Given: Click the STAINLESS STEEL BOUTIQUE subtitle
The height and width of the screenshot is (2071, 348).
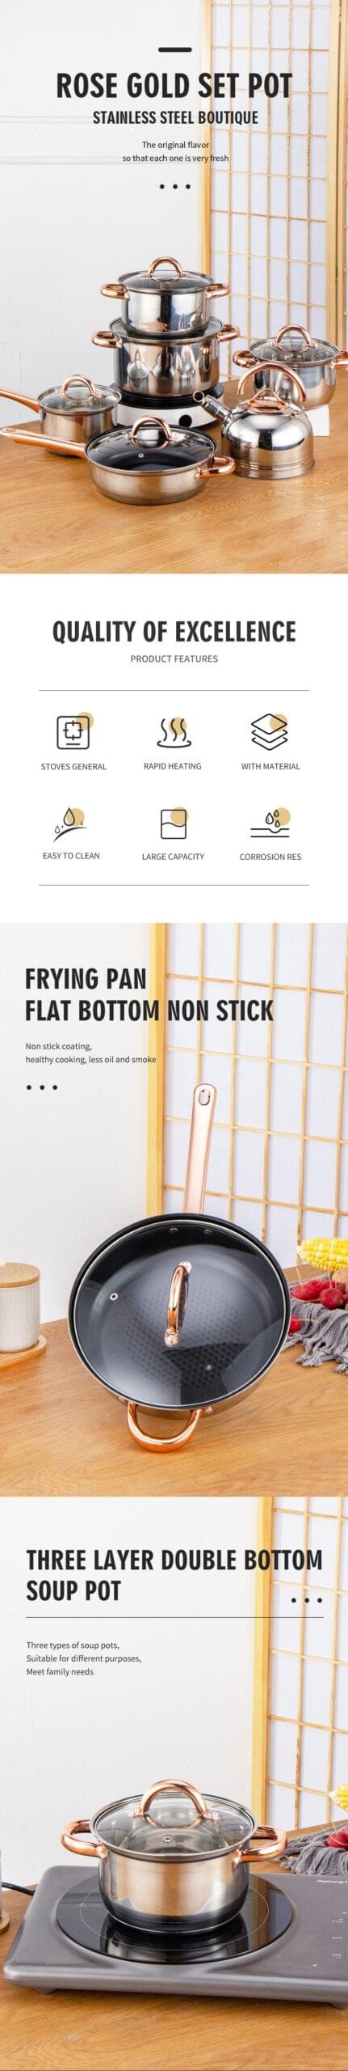Looking at the screenshot, I should [175, 117].
